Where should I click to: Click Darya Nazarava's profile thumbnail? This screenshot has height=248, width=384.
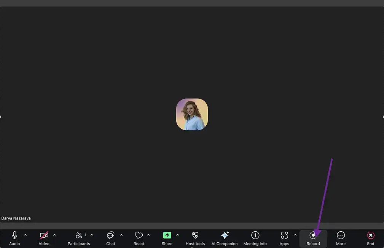pos(192,114)
